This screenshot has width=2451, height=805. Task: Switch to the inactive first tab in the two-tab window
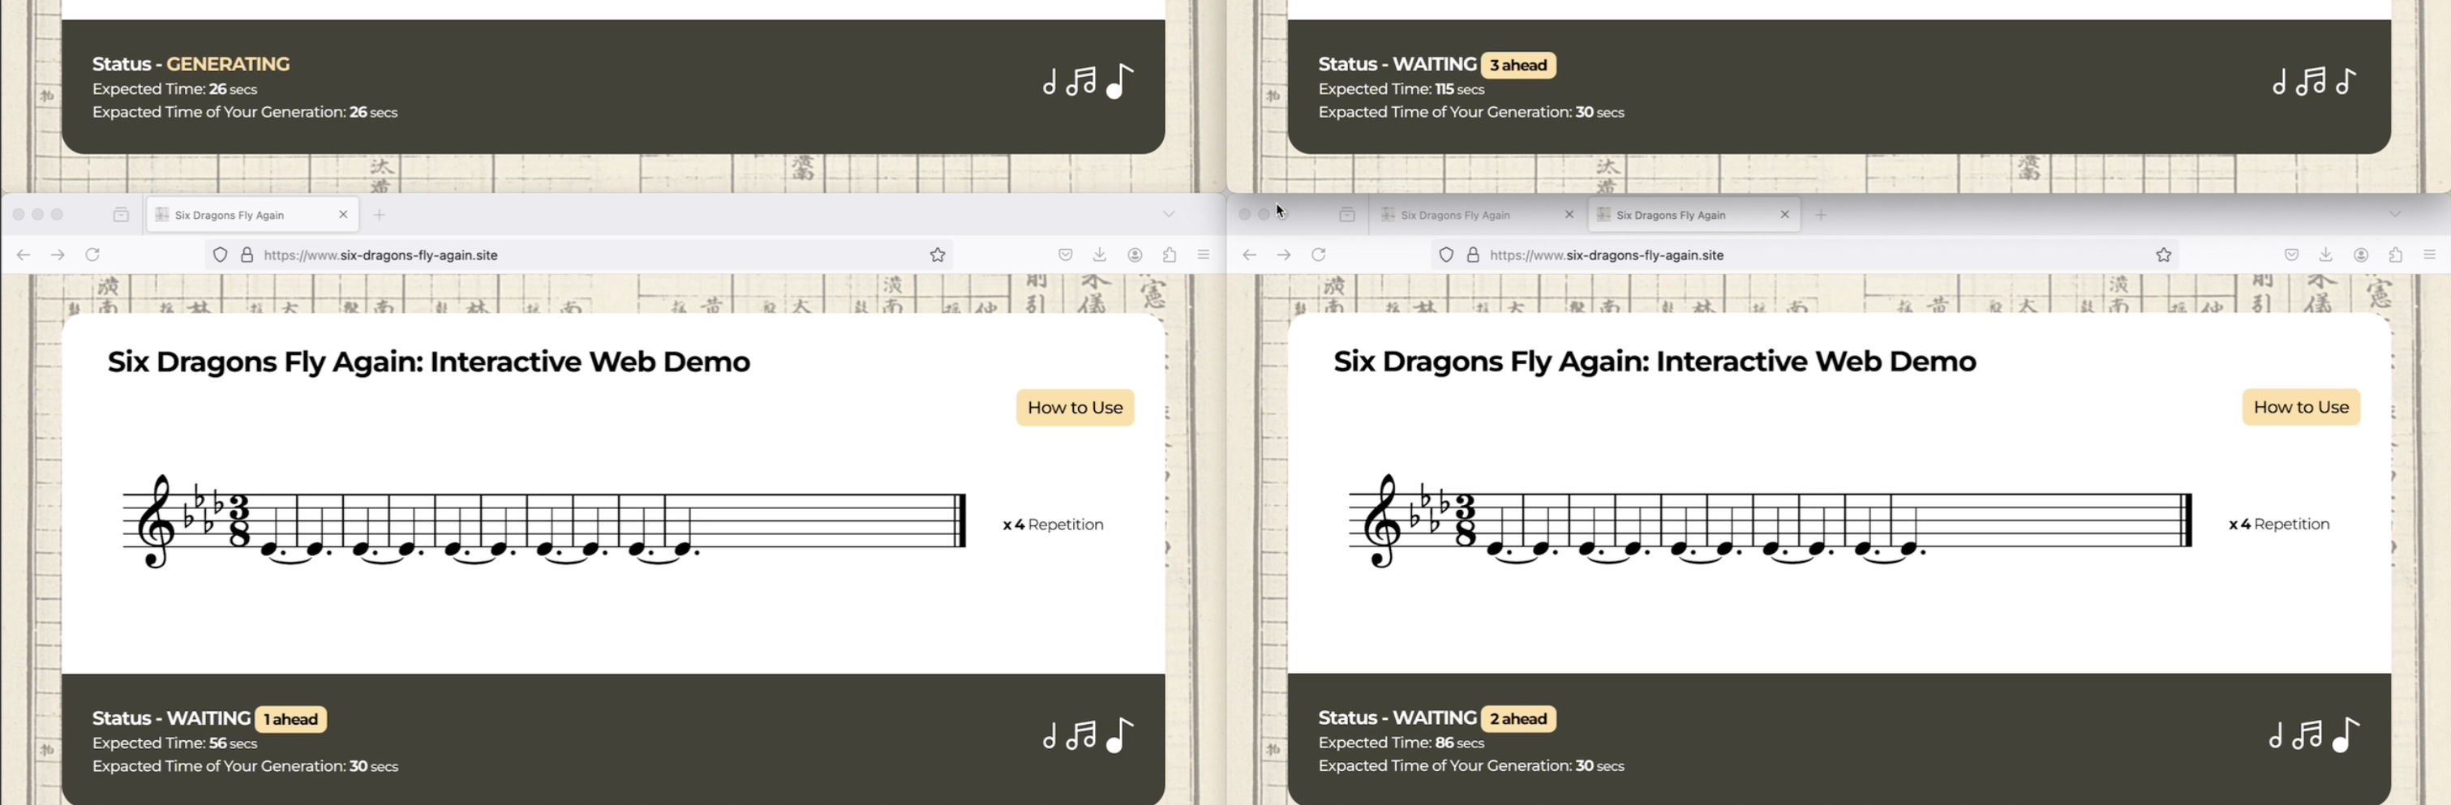point(1478,215)
